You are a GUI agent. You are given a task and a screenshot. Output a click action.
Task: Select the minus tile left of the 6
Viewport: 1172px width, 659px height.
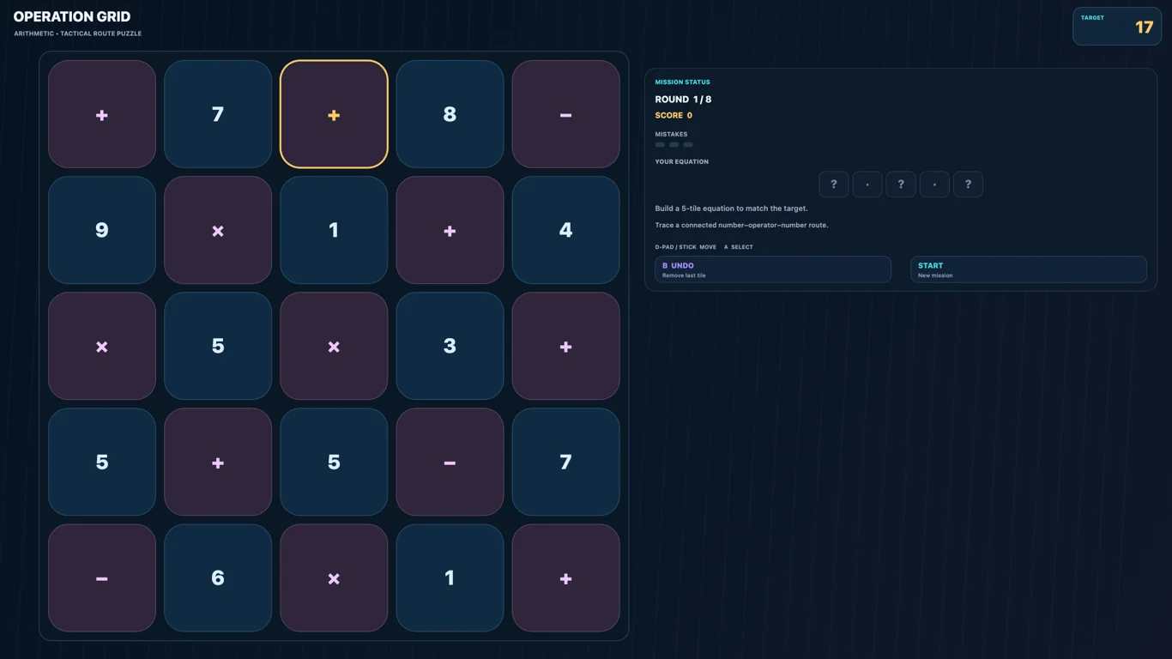click(102, 577)
